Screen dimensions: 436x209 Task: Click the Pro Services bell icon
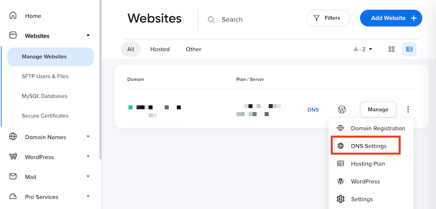[x=13, y=196]
